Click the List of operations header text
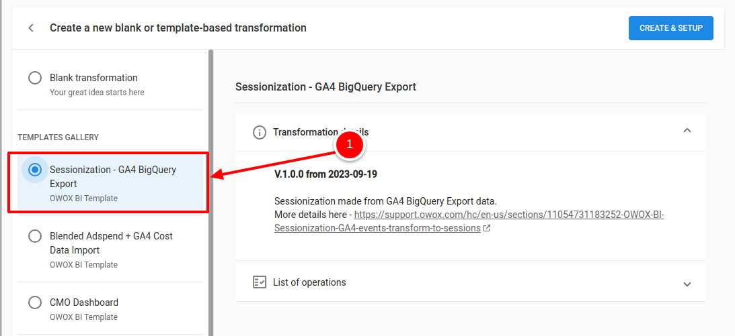This screenshot has height=336, width=735. coord(309,282)
